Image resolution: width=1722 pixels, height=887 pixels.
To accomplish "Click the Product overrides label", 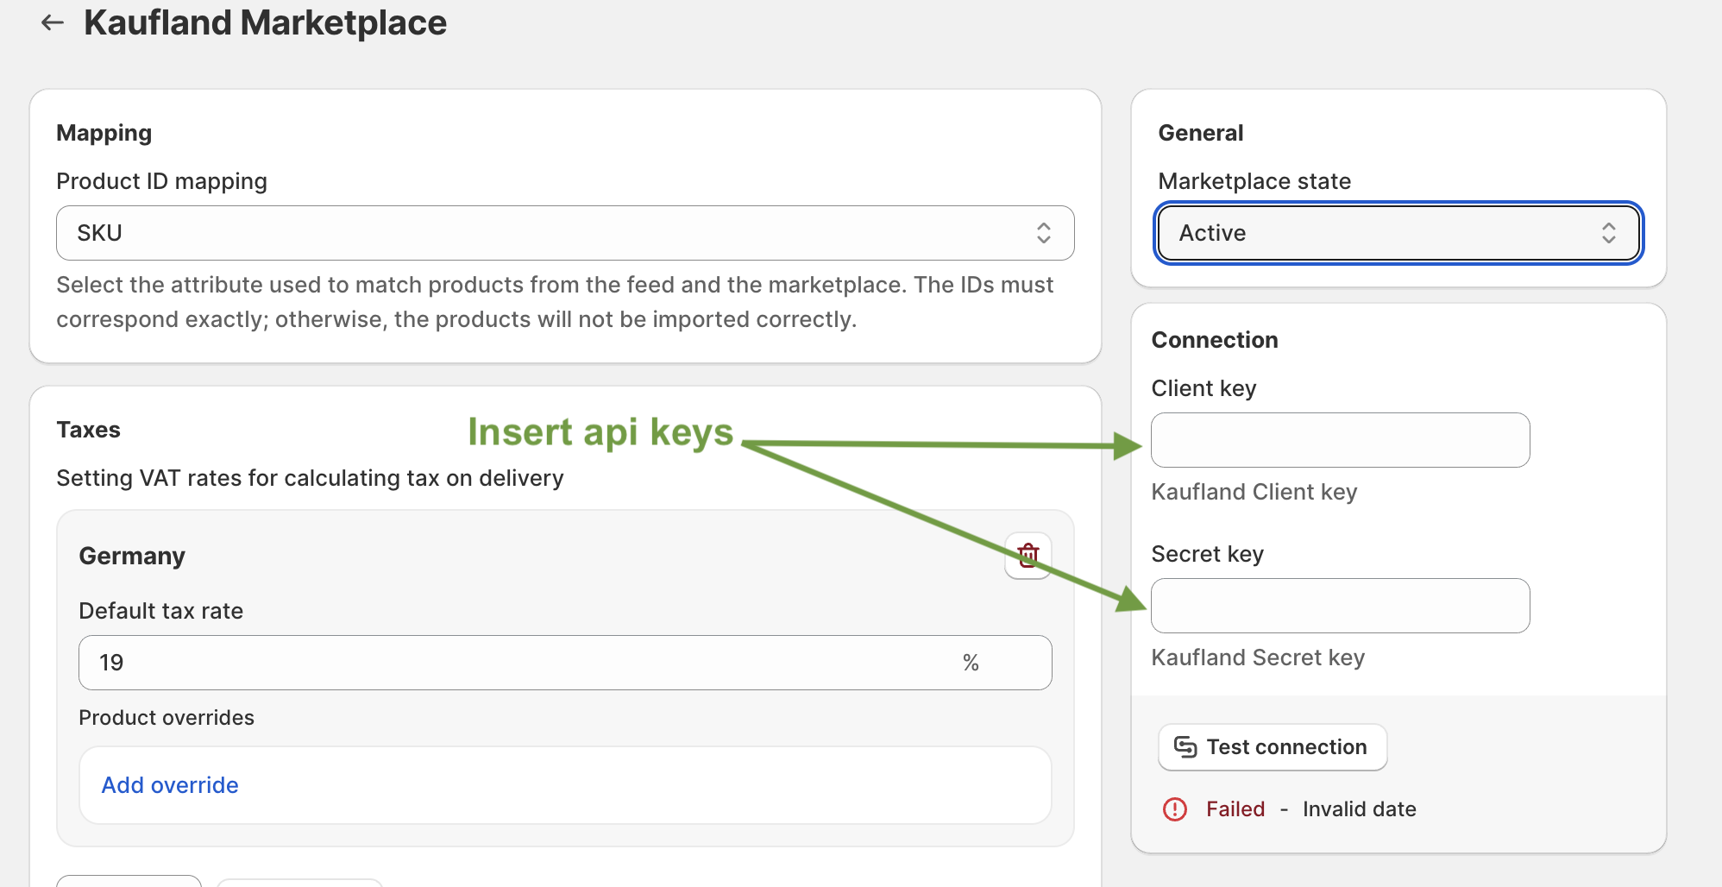I will pos(167,718).
